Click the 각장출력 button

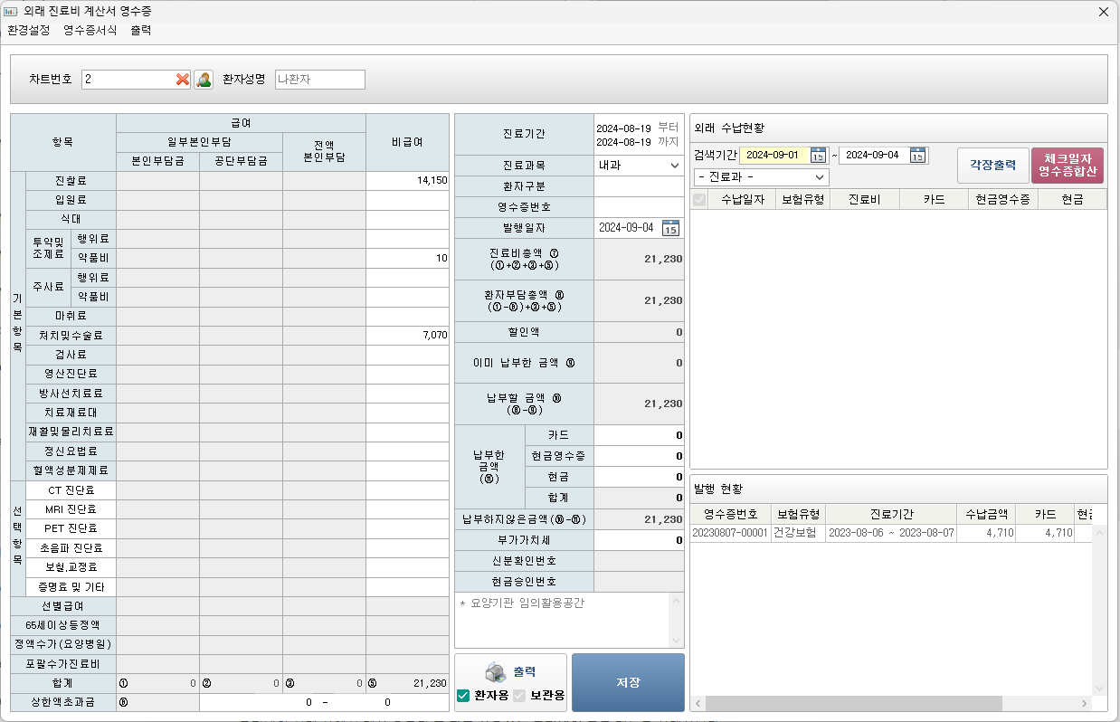[x=992, y=166]
